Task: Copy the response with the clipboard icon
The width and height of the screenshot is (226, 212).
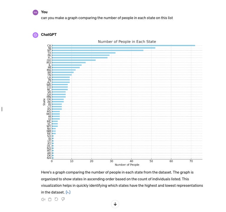Action: click(50, 199)
